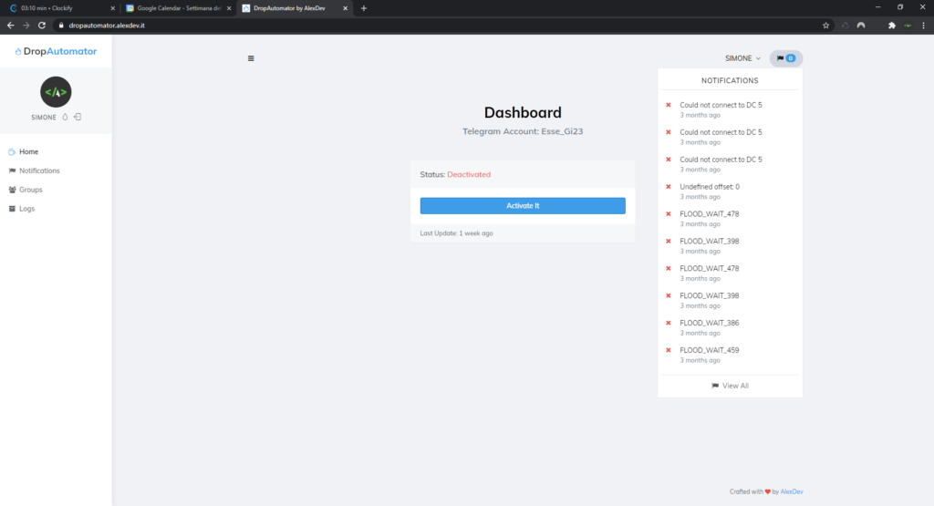Open the browser extensions puzzle icon

pyautogui.click(x=891, y=26)
